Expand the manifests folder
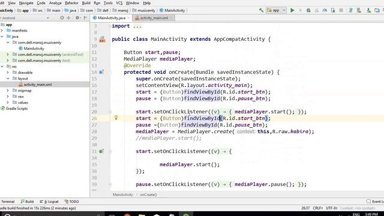This screenshot has width=384, height=216. coord(2,31)
